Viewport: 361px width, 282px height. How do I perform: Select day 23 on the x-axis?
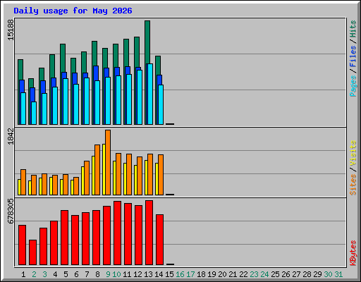[x=254, y=274]
